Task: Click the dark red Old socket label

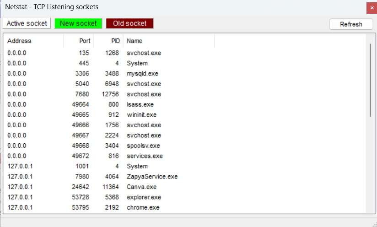Action: [x=129, y=23]
